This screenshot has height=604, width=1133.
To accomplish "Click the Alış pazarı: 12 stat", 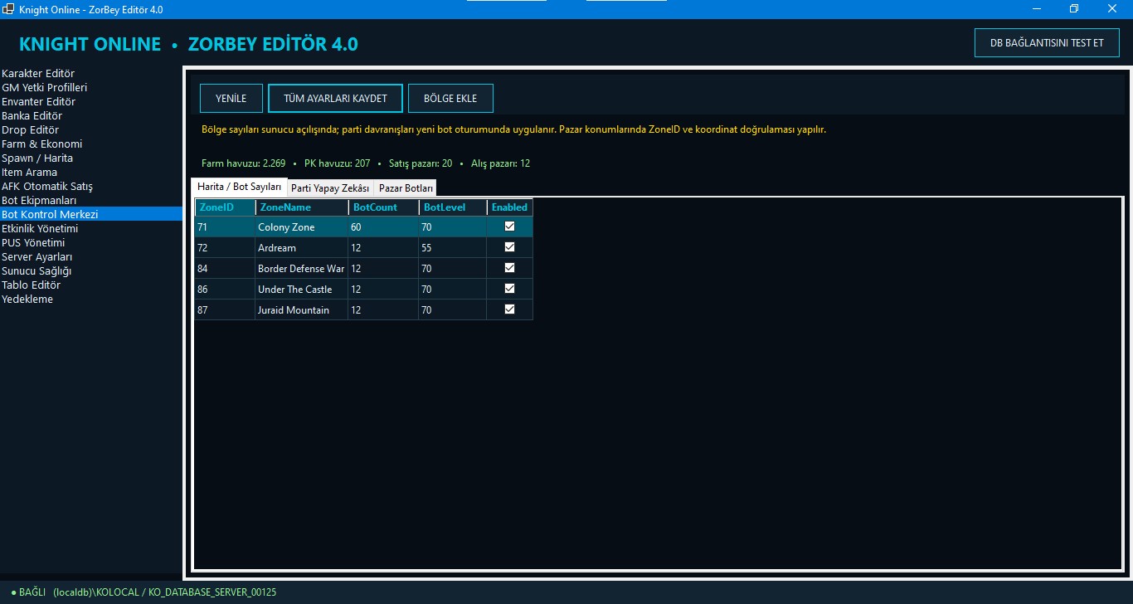I will click(500, 163).
